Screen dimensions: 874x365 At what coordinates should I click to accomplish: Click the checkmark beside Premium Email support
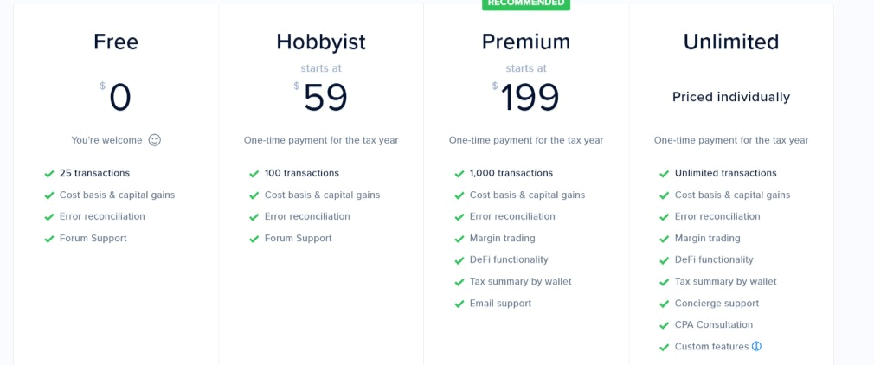[x=459, y=304]
